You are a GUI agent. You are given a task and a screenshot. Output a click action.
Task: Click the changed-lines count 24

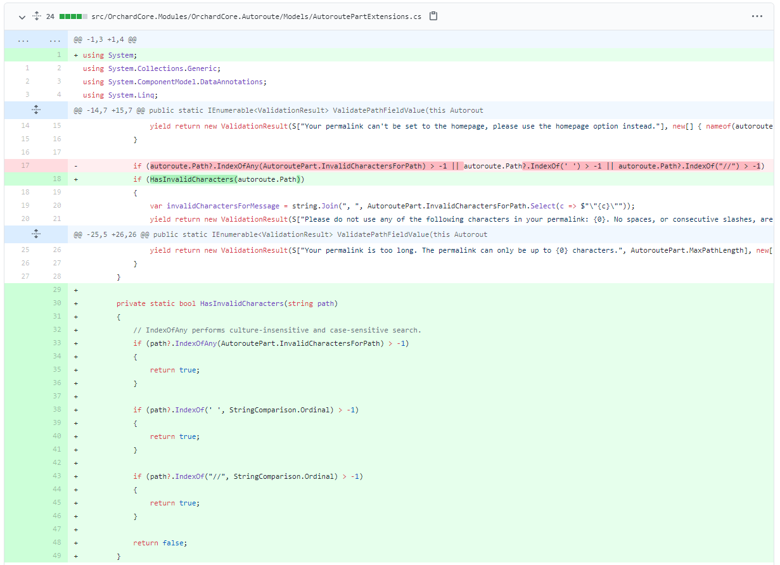click(x=50, y=16)
